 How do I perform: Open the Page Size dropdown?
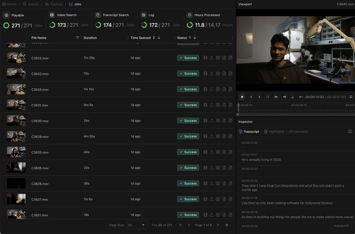[x=137, y=225]
